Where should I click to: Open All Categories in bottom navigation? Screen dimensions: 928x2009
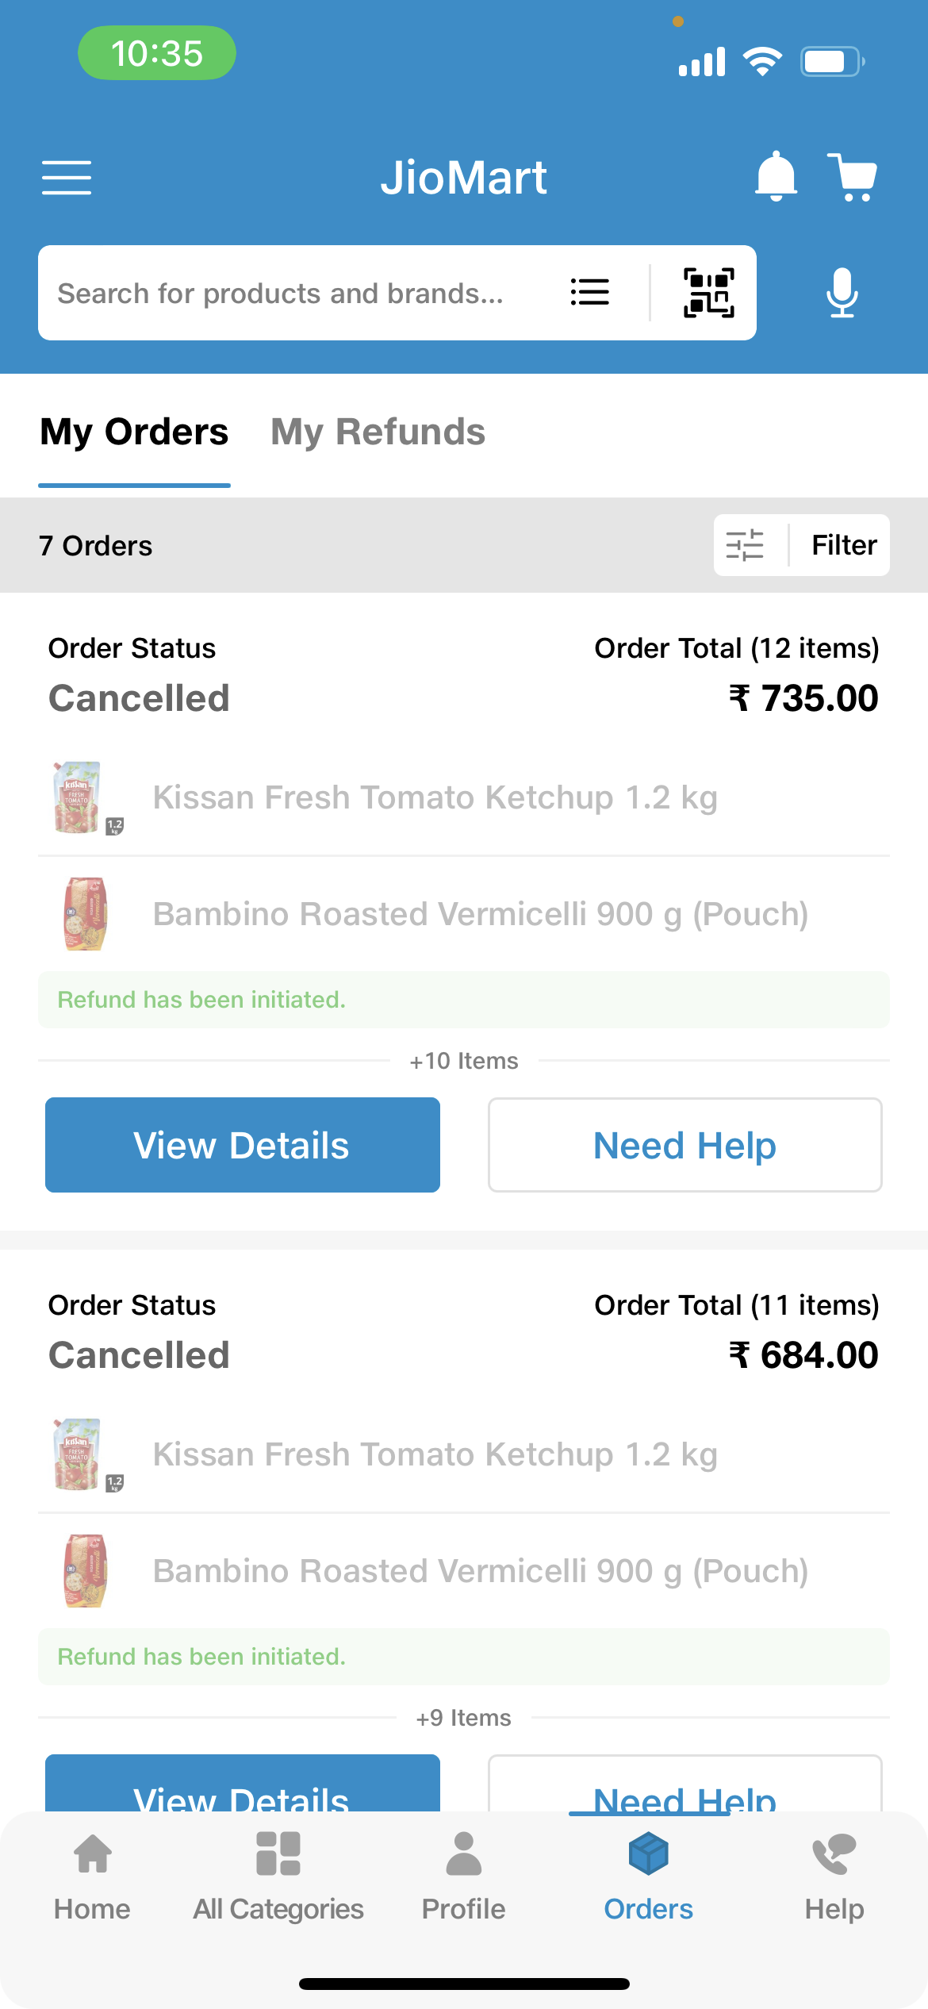coord(278,1876)
